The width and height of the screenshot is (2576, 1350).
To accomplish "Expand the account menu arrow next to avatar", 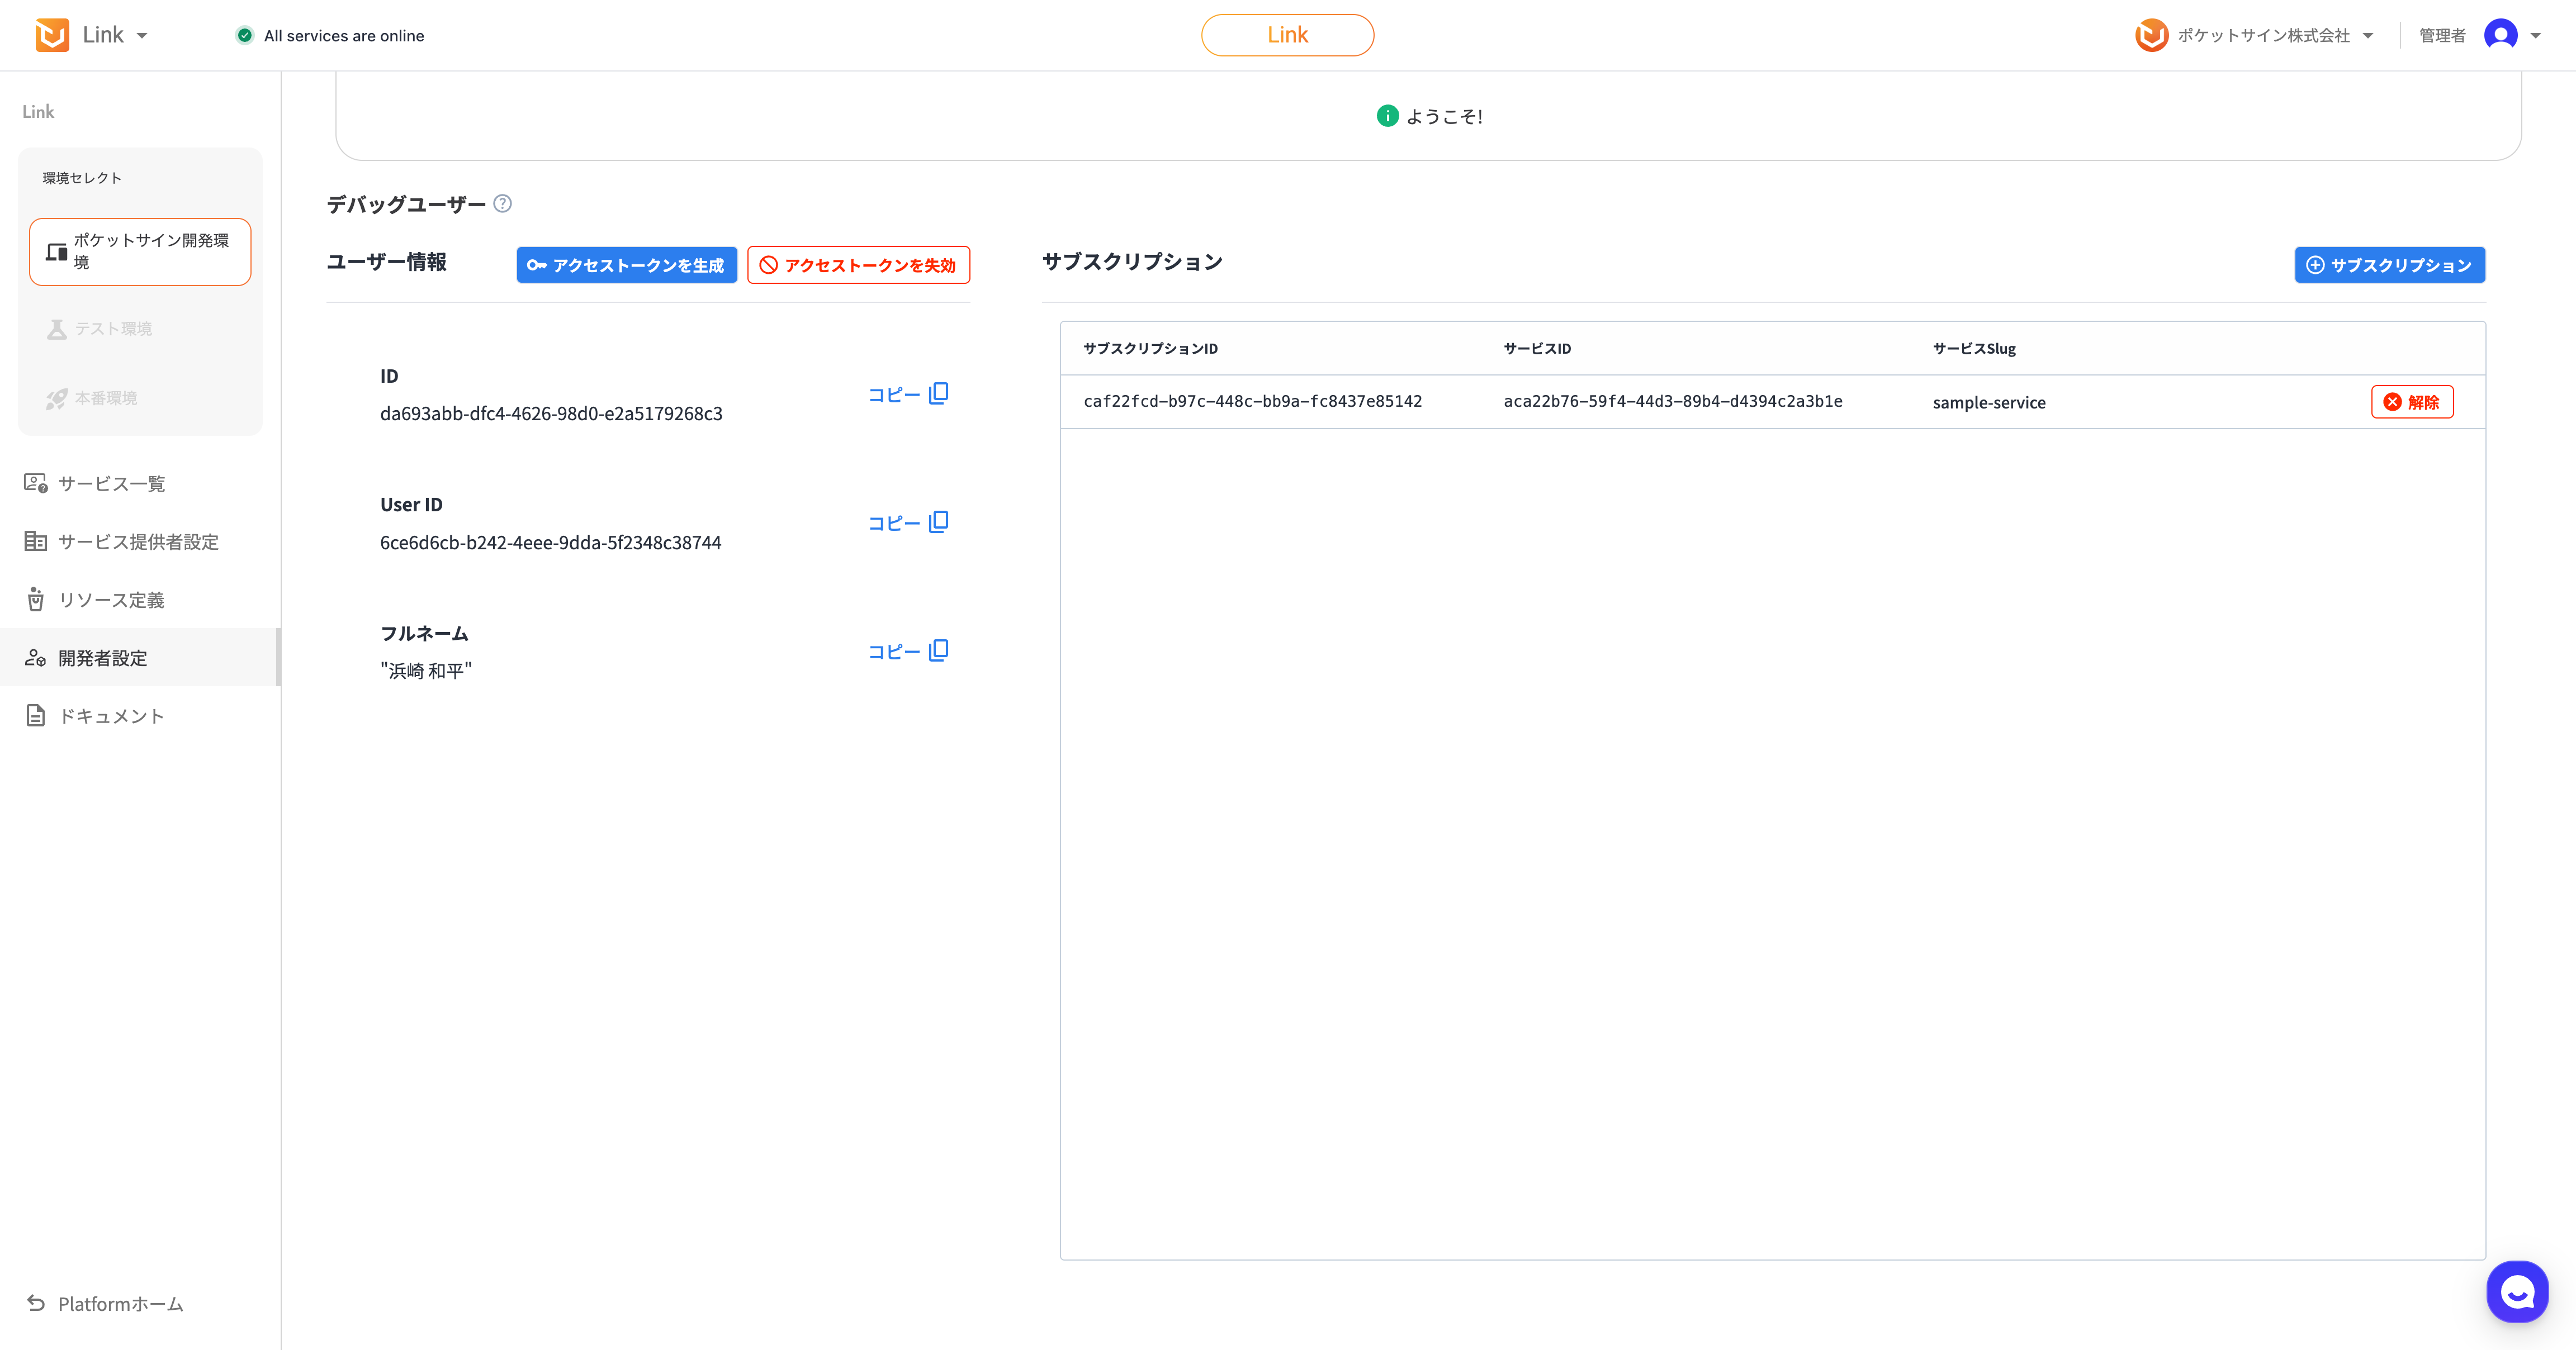I will pyautogui.click(x=2535, y=36).
